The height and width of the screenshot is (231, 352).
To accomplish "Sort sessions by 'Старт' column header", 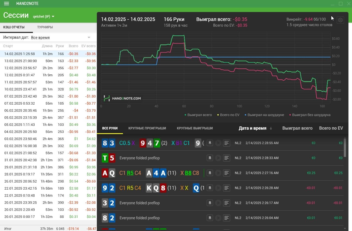I will click(x=8, y=46).
